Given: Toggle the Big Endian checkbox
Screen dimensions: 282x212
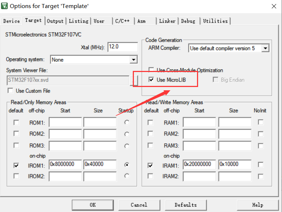Looking at the screenshot, I should click(215, 80).
